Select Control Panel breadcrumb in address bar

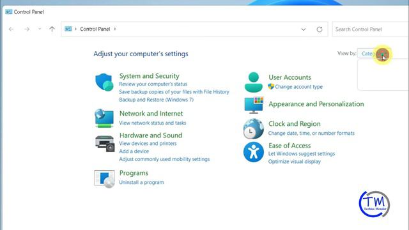tap(95, 29)
